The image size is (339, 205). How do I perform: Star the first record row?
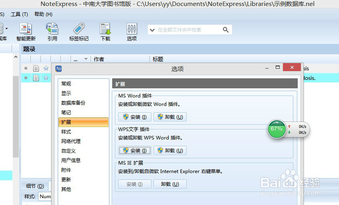(x=46, y=68)
